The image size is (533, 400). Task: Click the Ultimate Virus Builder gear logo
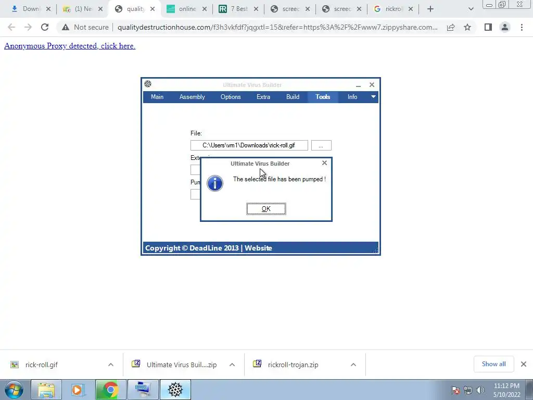point(148,84)
